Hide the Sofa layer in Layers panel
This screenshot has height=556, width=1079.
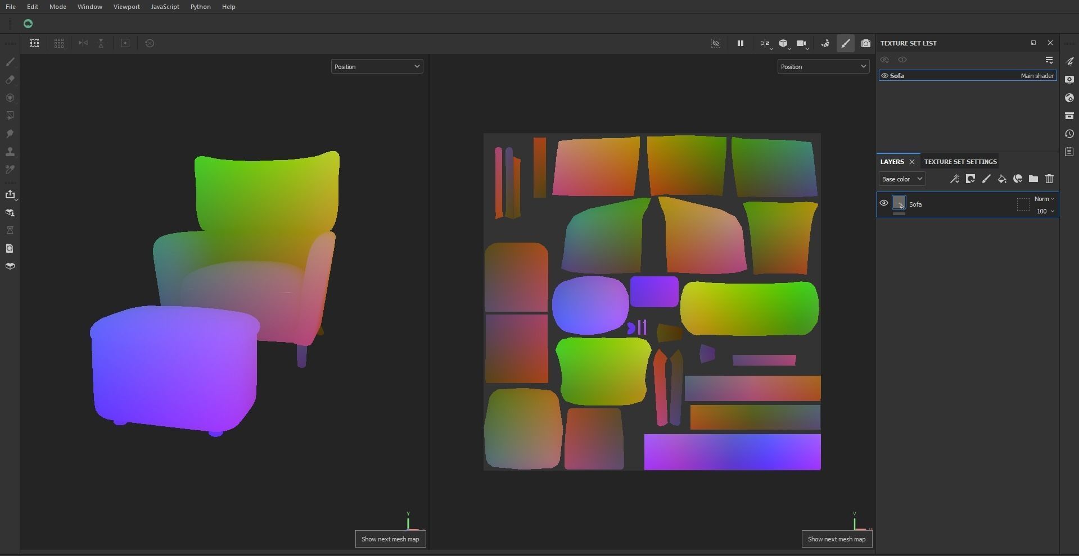pos(884,203)
